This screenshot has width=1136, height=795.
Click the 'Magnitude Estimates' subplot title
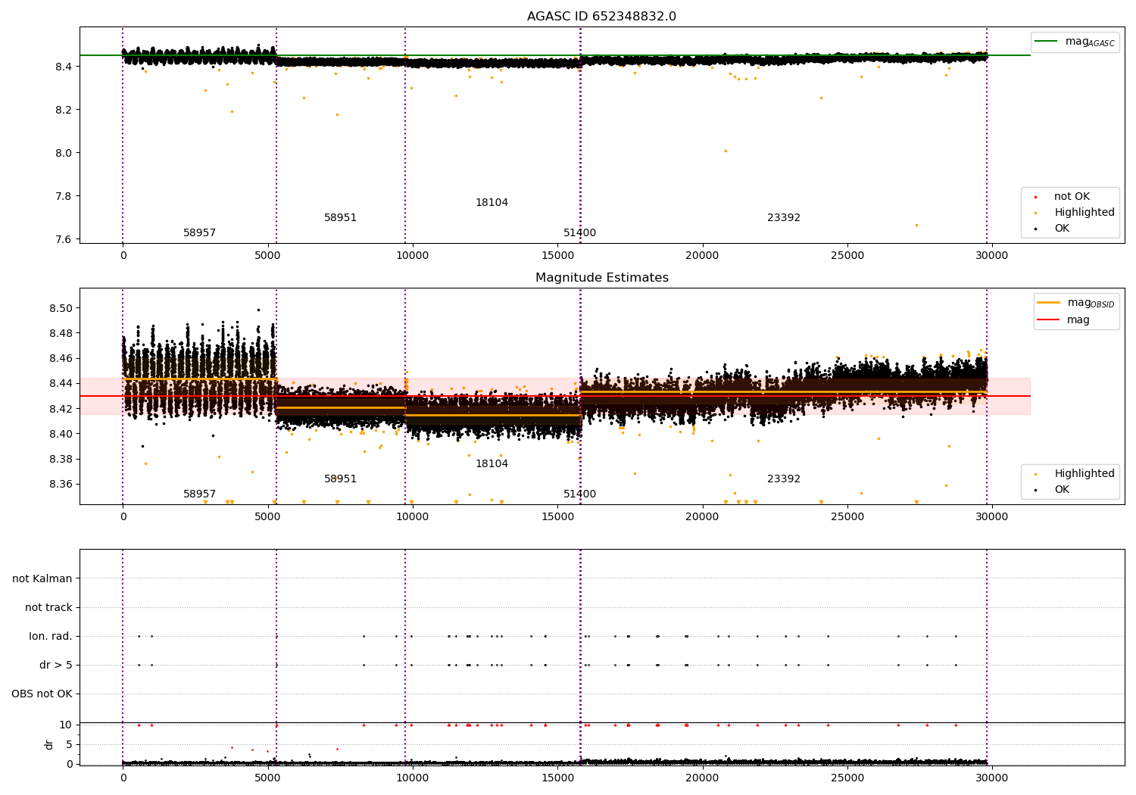[x=601, y=278]
